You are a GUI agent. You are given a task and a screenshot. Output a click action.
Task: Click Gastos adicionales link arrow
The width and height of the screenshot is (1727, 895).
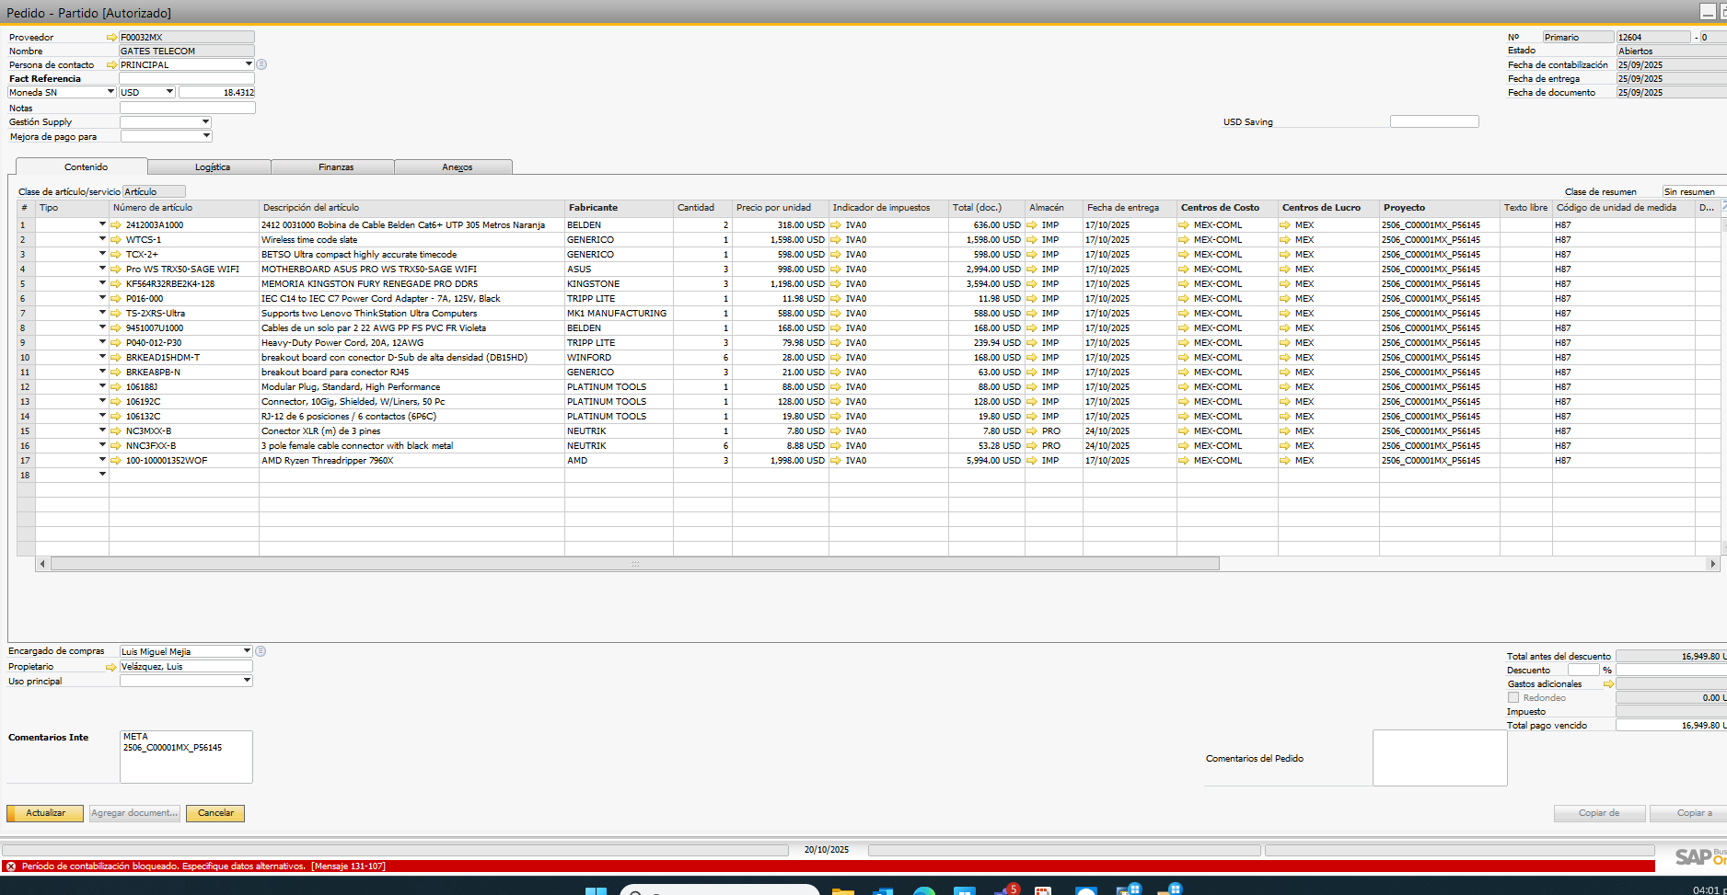pos(1608,684)
